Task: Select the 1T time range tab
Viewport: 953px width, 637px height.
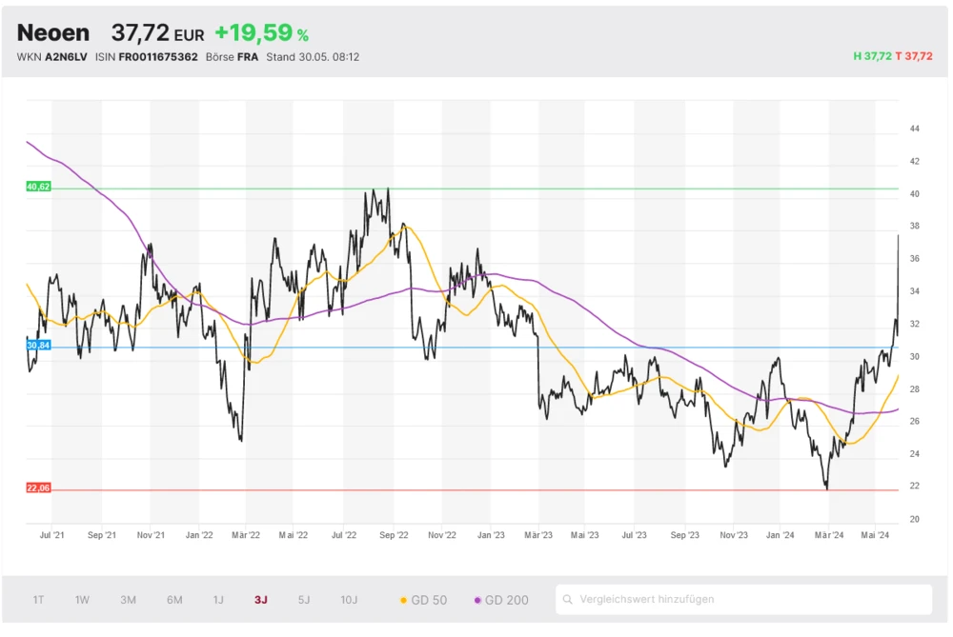Action: pos(39,600)
